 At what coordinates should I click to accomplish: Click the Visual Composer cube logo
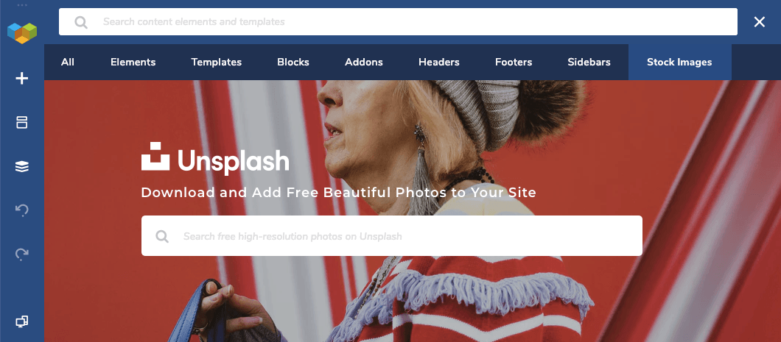point(22,33)
